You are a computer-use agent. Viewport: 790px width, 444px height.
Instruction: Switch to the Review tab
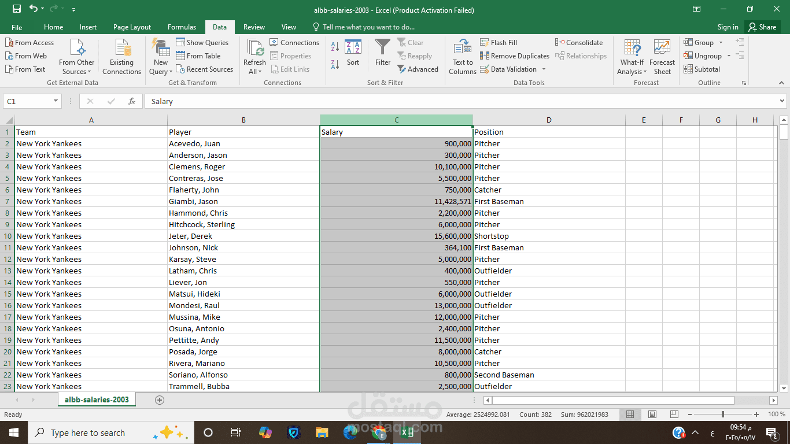tap(254, 27)
